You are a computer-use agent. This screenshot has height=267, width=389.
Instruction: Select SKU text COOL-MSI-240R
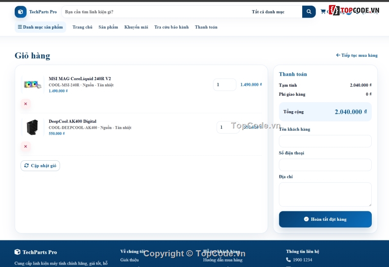click(x=64, y=85)
